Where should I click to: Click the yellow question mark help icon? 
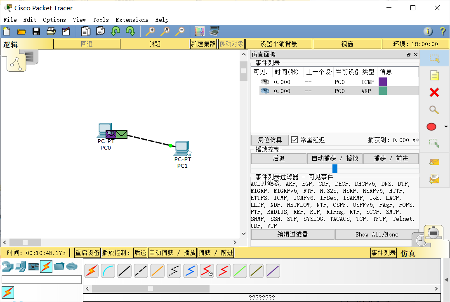(443, 31)
